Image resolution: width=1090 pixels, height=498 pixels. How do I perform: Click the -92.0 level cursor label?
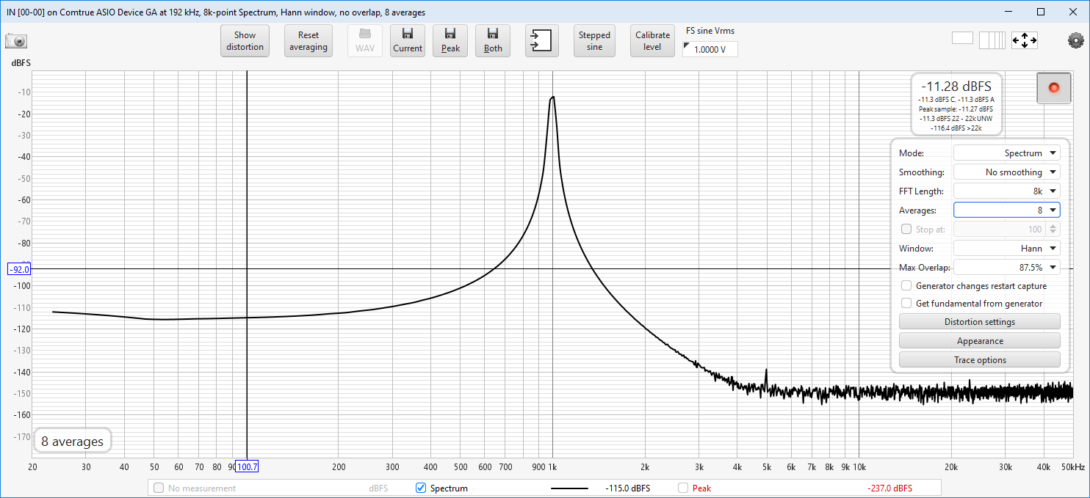[19, 270]
